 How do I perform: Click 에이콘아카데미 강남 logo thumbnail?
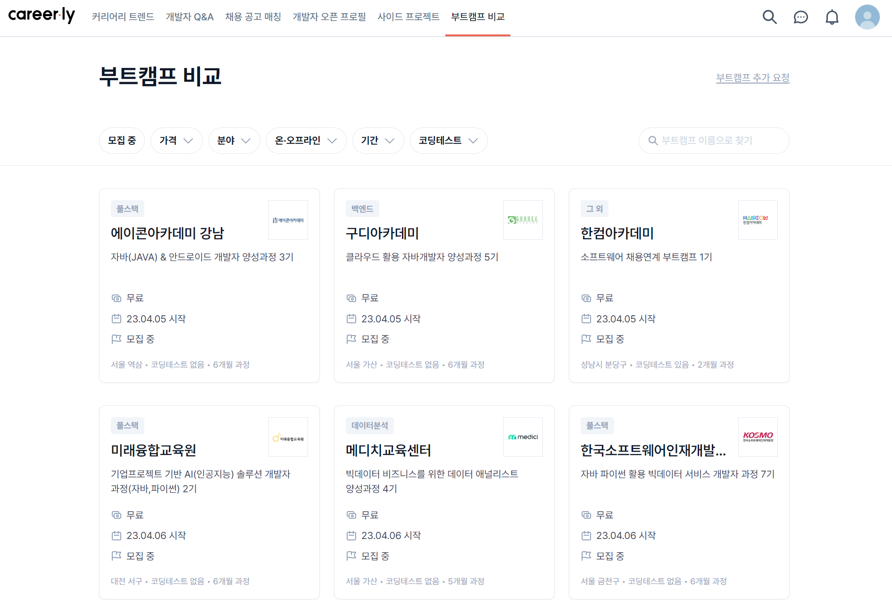[x=288, y=220]
